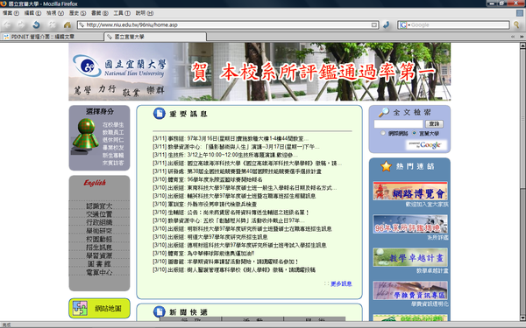Choose the 畢業校友 identity link
Viewport: 526px width, 328px height.
(113, 148)
